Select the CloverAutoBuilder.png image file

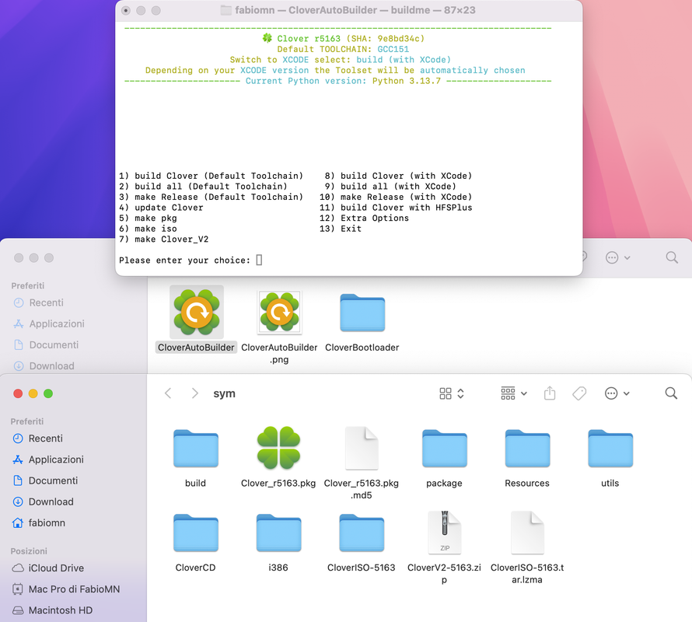point(279,312)
